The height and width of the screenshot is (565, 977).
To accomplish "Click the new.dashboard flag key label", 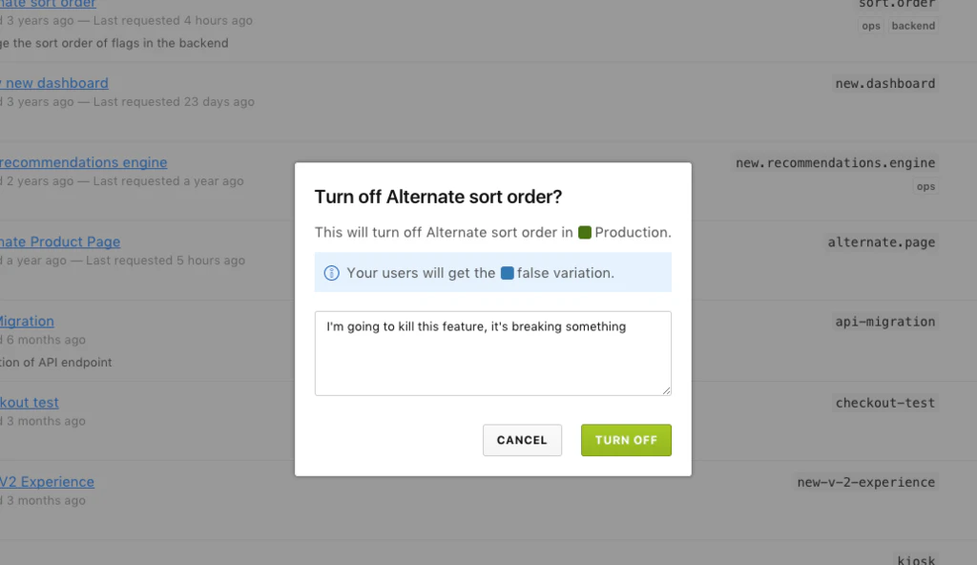I will pos(884,83).
